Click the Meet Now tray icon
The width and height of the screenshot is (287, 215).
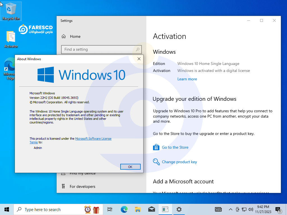tap(237, 209)
